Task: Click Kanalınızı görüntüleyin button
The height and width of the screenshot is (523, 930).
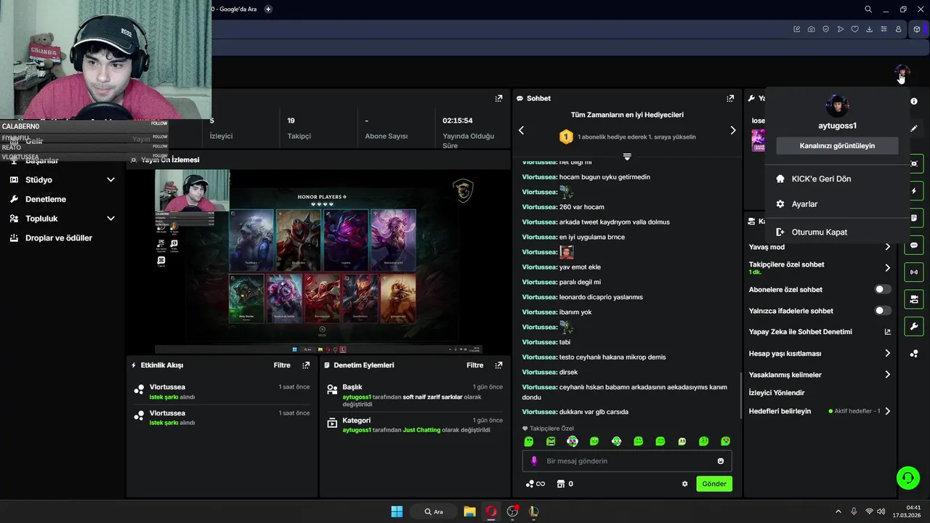Action: [x=837, y=146]
